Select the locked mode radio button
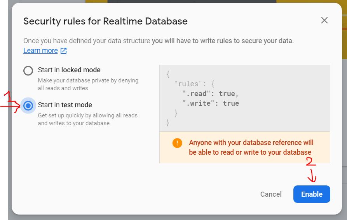This screenshot has height=220, width=347. point(28,70)
